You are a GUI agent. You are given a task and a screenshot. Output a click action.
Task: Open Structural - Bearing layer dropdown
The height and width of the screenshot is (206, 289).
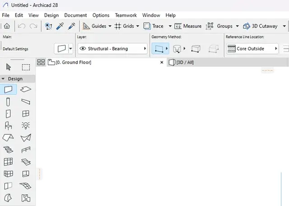coord(112,49)
